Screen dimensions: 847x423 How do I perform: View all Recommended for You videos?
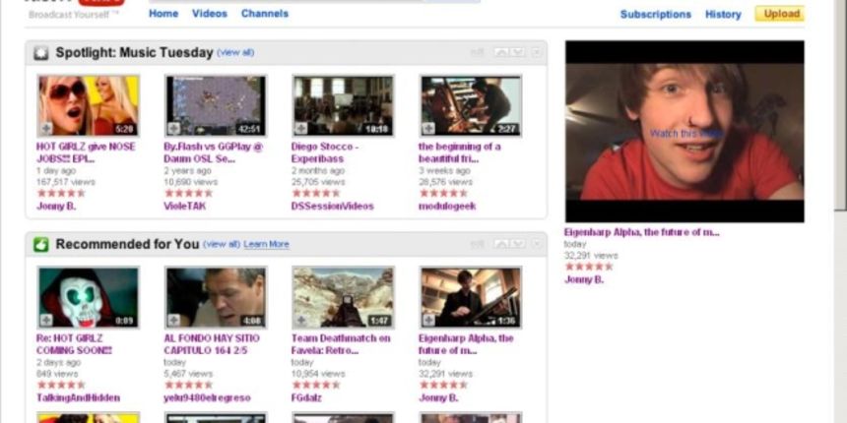click(x=222, y=244)
